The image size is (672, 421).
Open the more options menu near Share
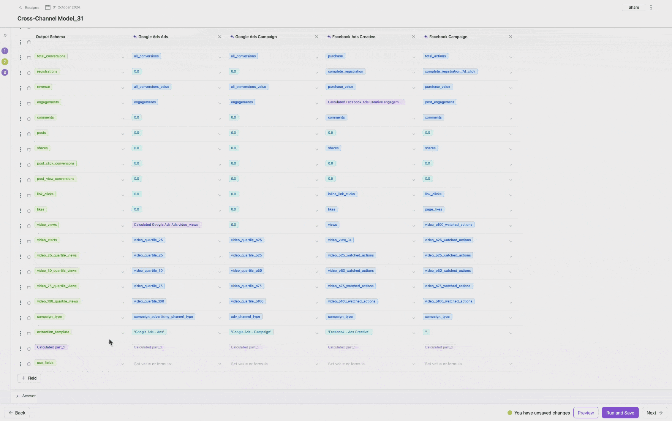[651, 8]
